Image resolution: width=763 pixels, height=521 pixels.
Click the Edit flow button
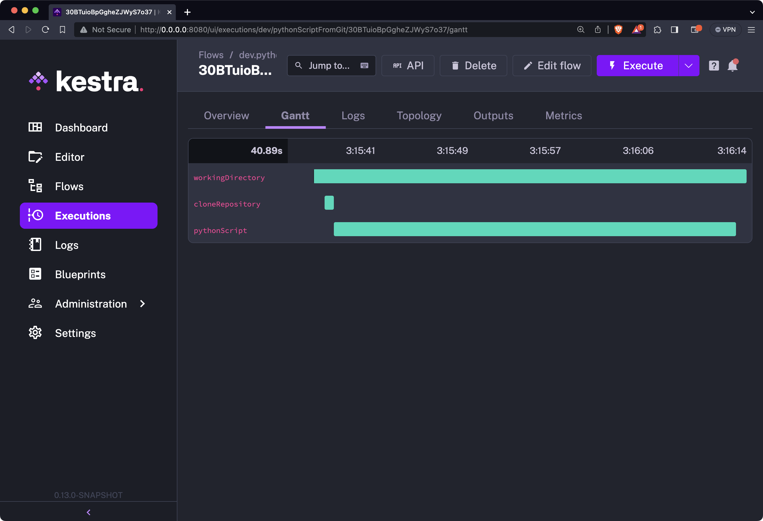tap(551, 66)
